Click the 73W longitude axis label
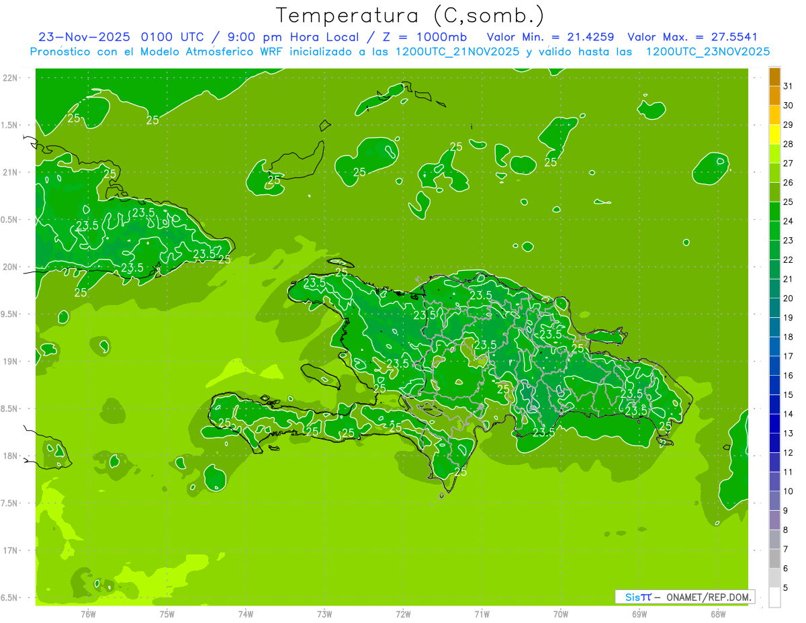 pos(324,614)
